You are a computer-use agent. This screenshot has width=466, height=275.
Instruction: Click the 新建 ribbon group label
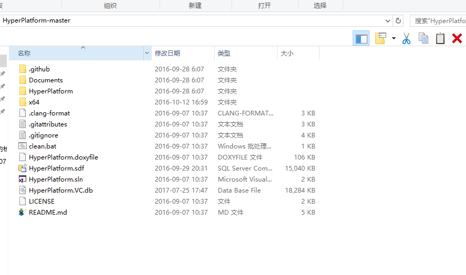pos(195,5)
